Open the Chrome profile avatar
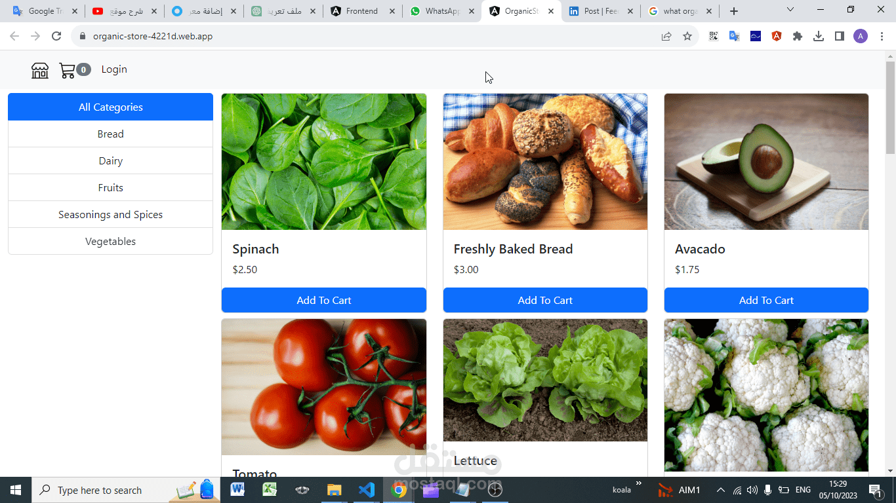This screenshot has height=503, width=896. 861,36
